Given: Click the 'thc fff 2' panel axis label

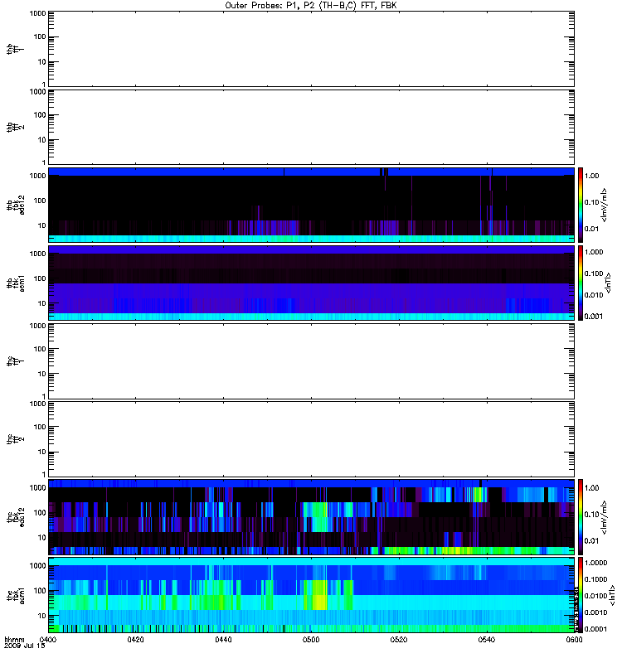Looking at the screenshot, I should pyautogui.click(x=15, y=439).
